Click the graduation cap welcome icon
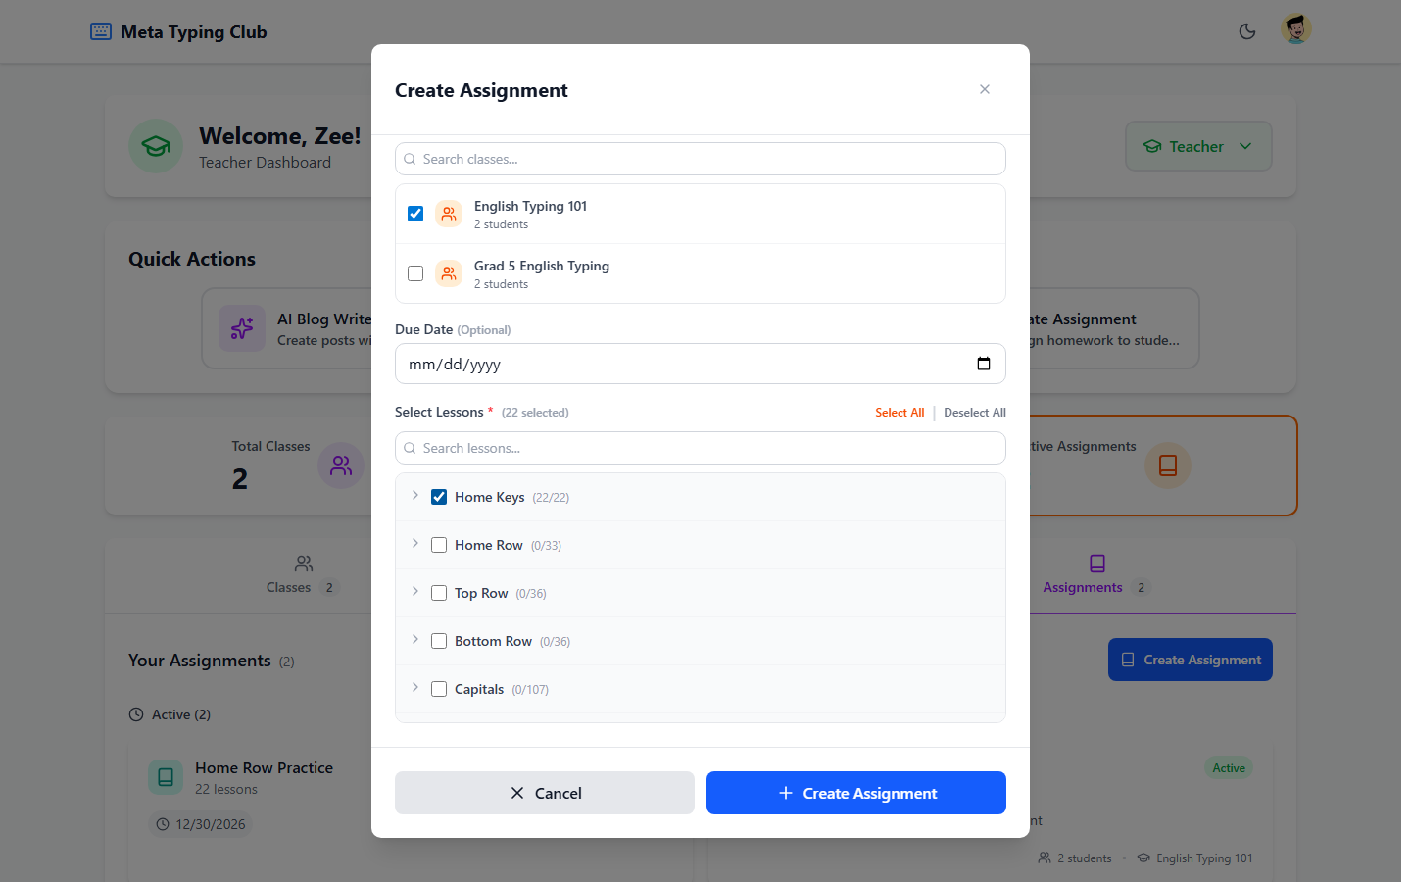The width and height of the screenshot is (1411, 882). pos(156,146)
